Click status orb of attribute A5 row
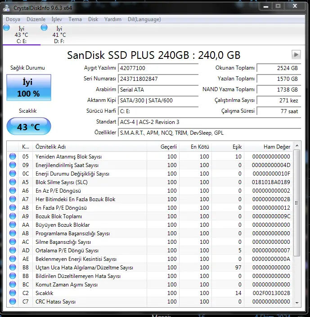The height and width of the screenshot is (317, 310). (x=13, y=182)
